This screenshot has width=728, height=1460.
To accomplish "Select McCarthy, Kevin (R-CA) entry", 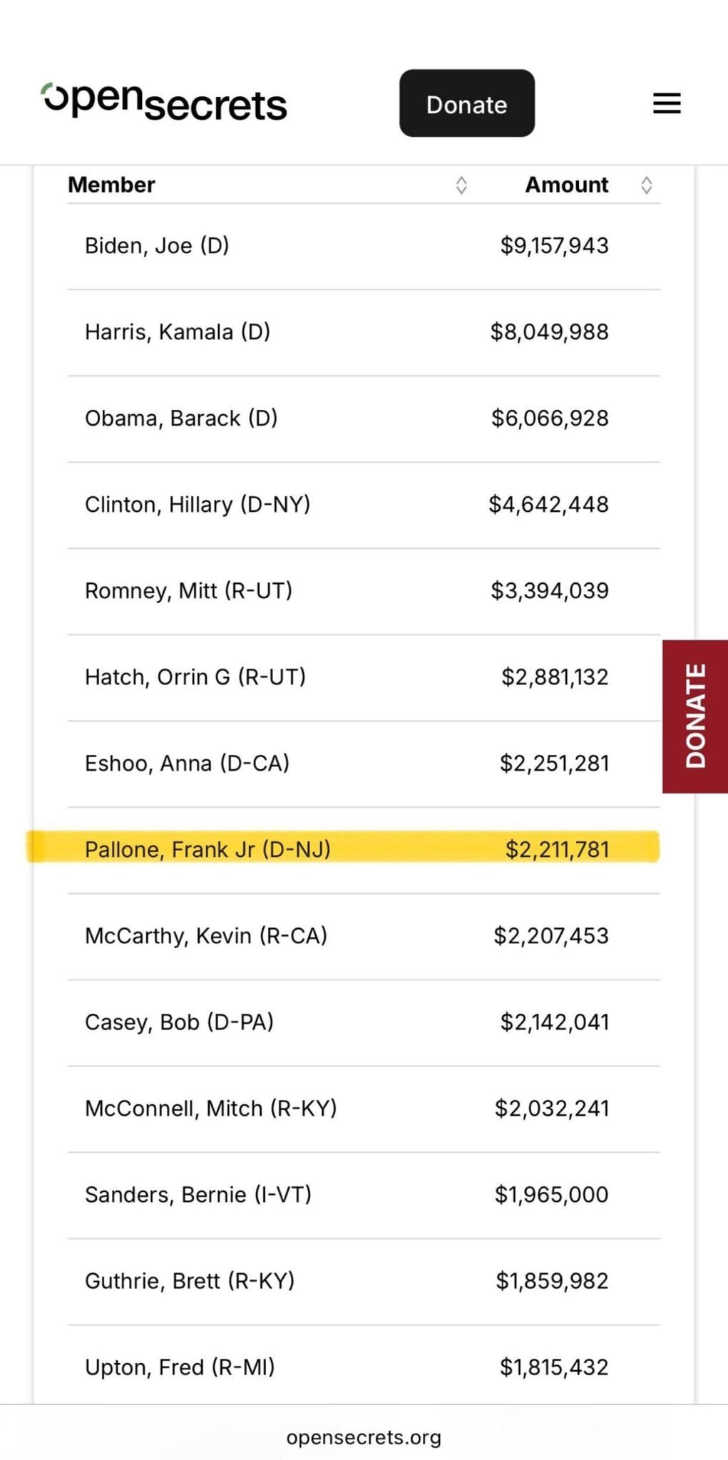I will 206,936.
